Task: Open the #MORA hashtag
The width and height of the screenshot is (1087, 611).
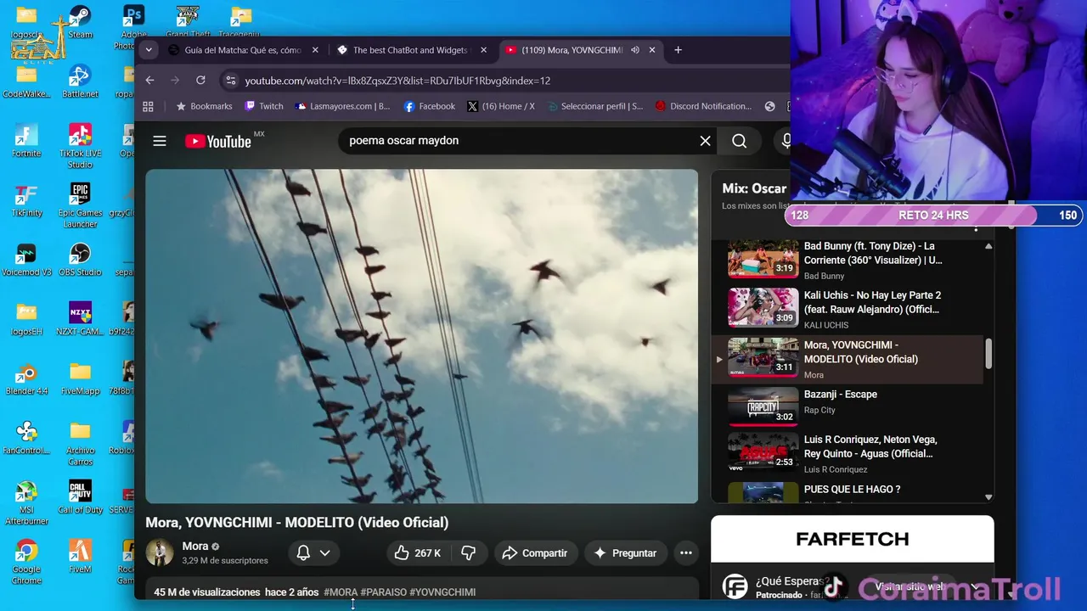Action: 341,592
